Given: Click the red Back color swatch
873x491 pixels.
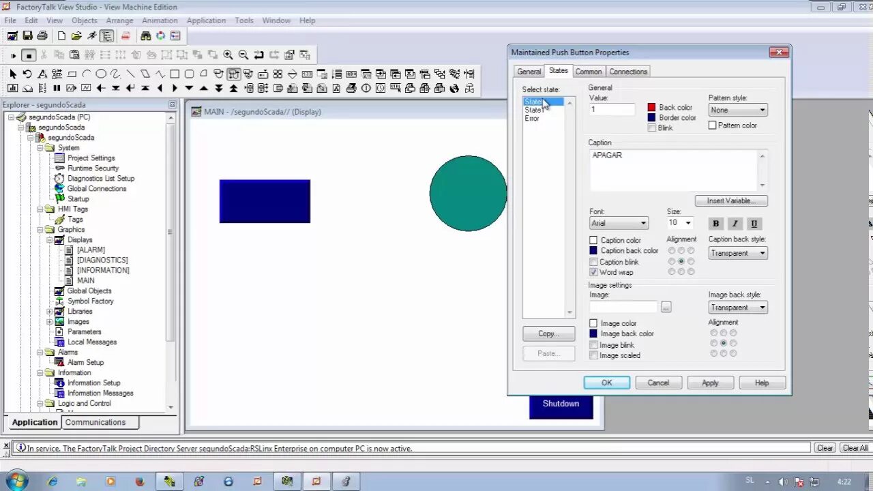Looking at the screenshot, I should [651, 107].
